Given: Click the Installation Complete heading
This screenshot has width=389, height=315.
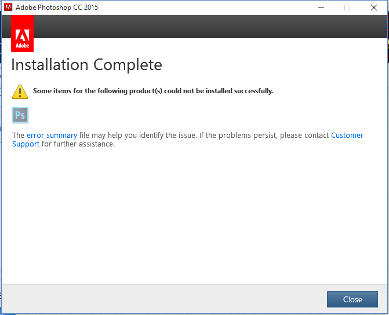Looking at the screenshot, I should (86, 65).
